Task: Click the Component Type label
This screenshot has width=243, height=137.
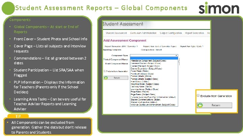Action: (x=120, y=55)
